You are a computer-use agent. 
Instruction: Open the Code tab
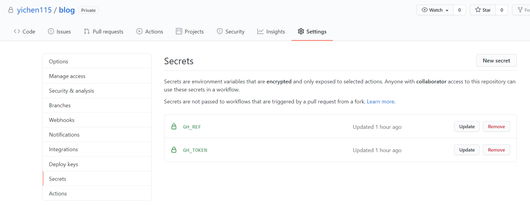[x=25, y=32]
